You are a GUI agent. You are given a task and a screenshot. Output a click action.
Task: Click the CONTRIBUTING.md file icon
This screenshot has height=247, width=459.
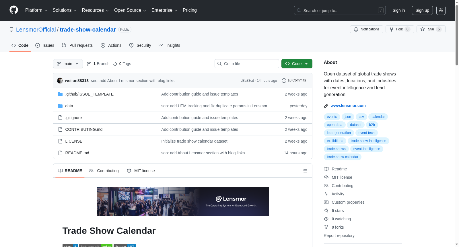click(x=60, y=129)
